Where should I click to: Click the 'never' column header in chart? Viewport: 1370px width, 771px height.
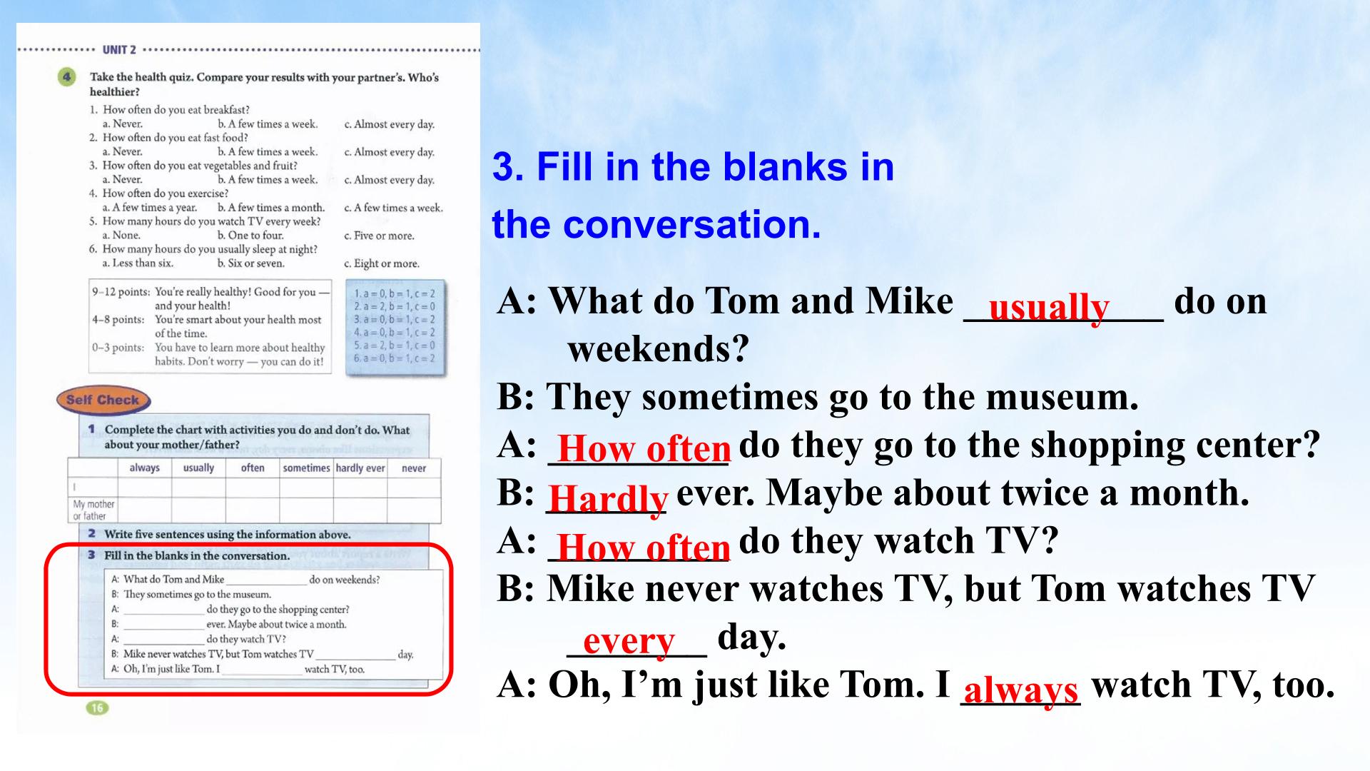point(414,468)
